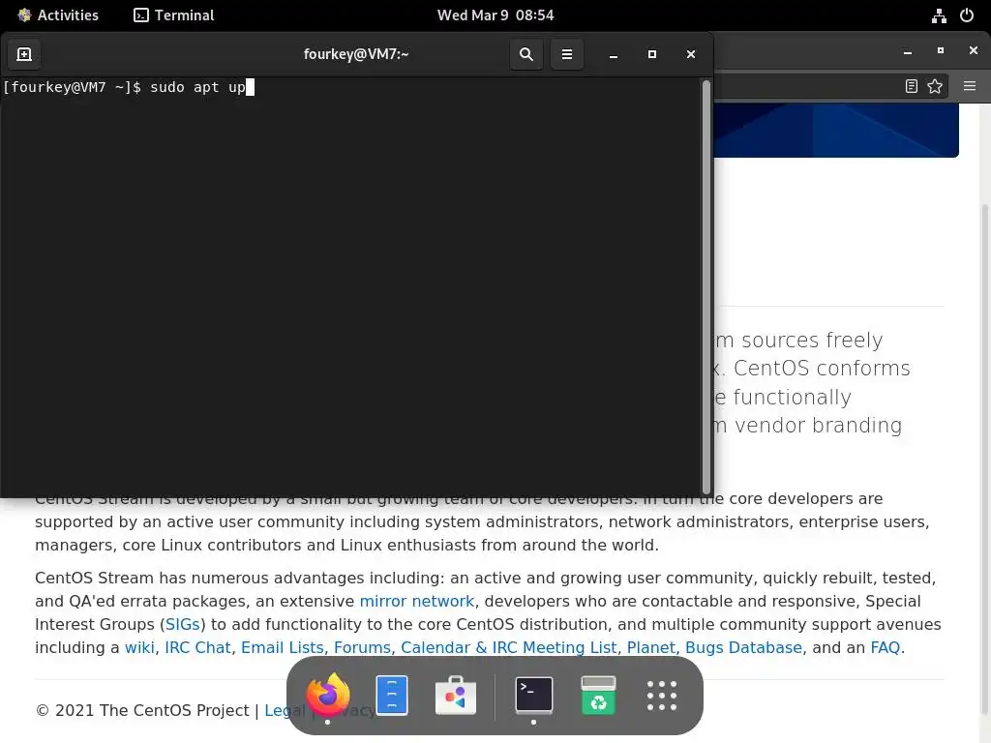Open the terminal hamburger menu

point(567,54)
